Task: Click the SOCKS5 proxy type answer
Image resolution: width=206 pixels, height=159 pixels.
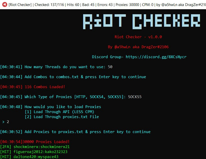Action: coord(135,97)
